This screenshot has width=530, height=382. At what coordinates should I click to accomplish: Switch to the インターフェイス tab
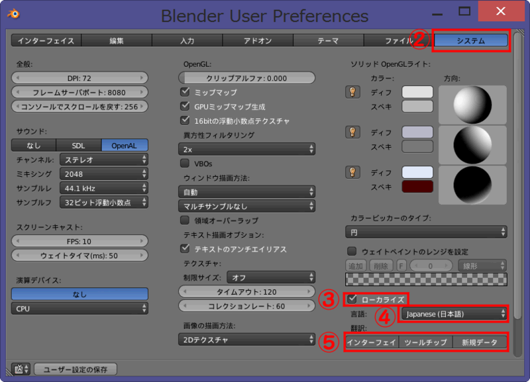tap(46, 40)
